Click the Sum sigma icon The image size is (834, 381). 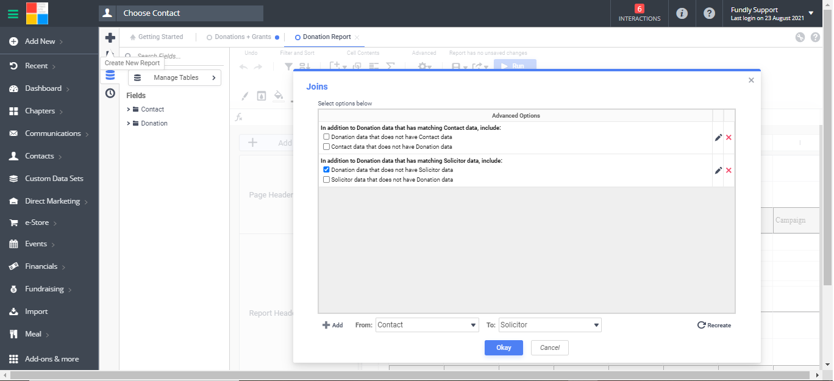click(x=391, y=66)
